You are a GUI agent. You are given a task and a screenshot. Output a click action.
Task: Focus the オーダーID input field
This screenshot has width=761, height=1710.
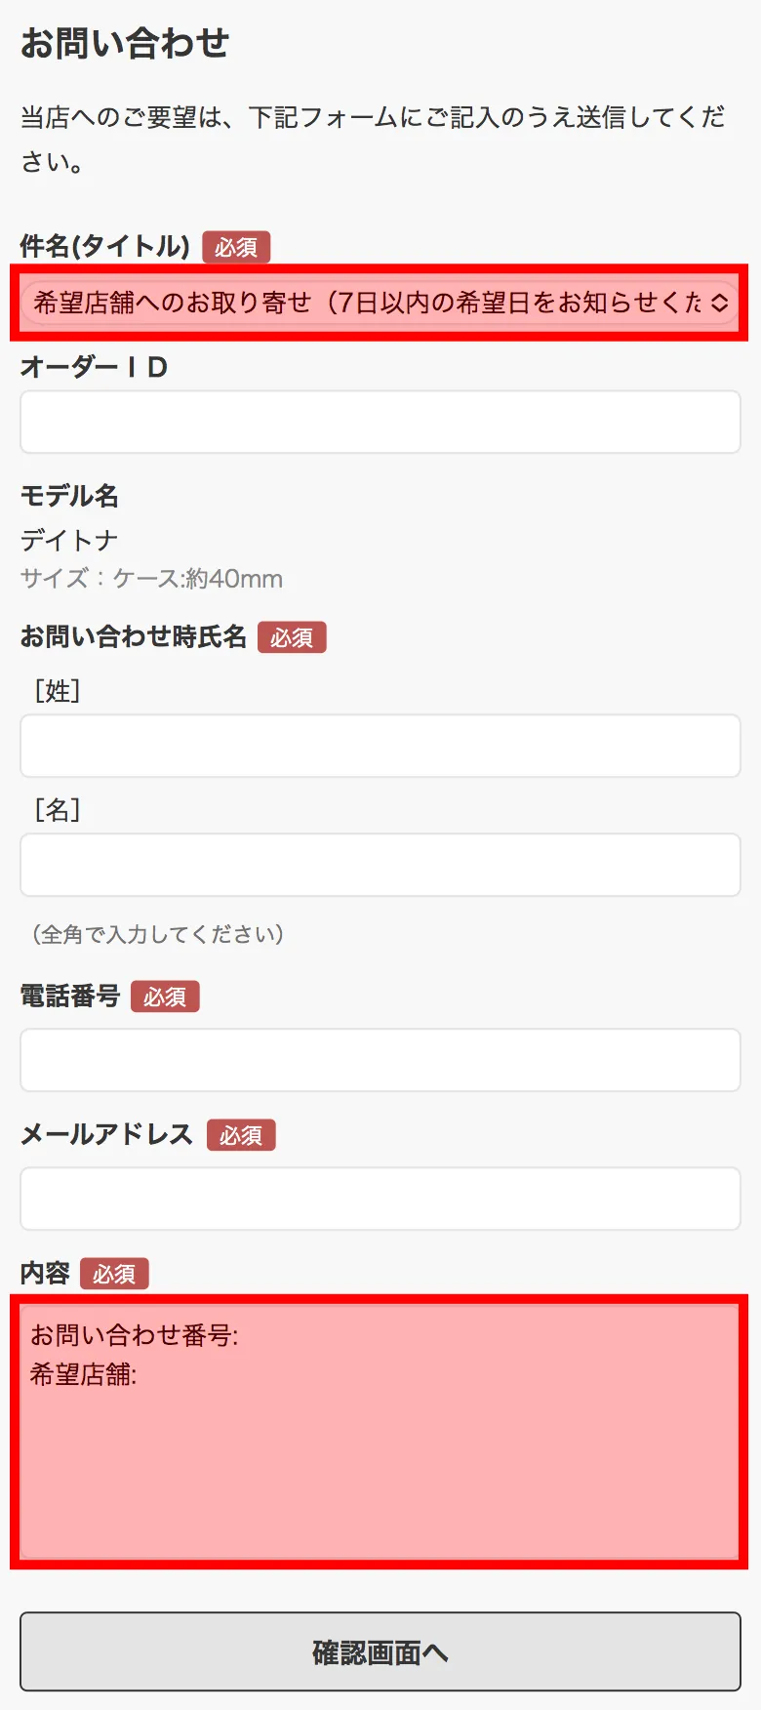[380, 423]
